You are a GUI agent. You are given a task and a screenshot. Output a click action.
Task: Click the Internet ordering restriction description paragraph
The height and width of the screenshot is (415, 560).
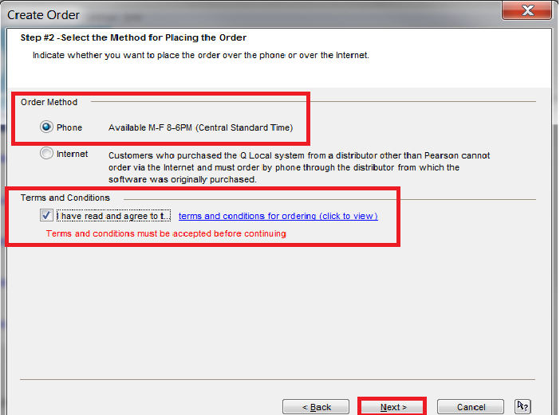coord(299,167)
